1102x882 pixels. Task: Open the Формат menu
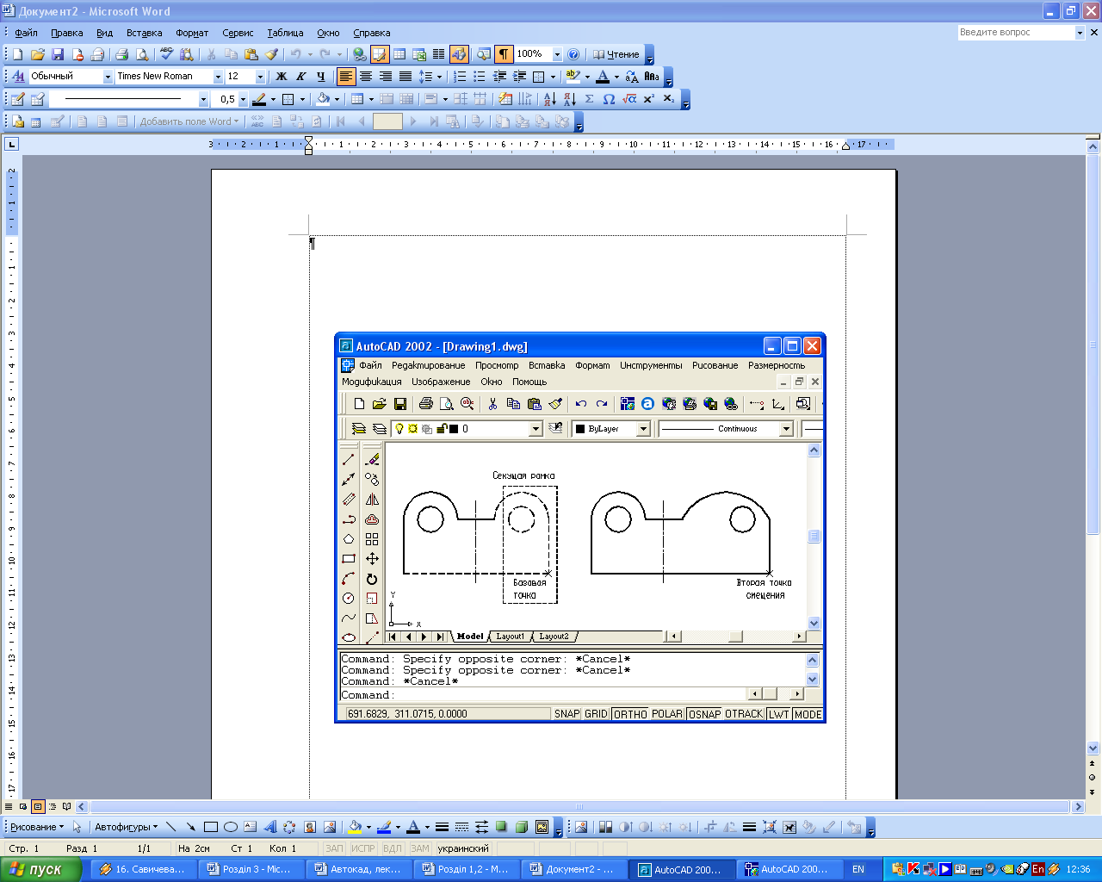coord(192,33)
